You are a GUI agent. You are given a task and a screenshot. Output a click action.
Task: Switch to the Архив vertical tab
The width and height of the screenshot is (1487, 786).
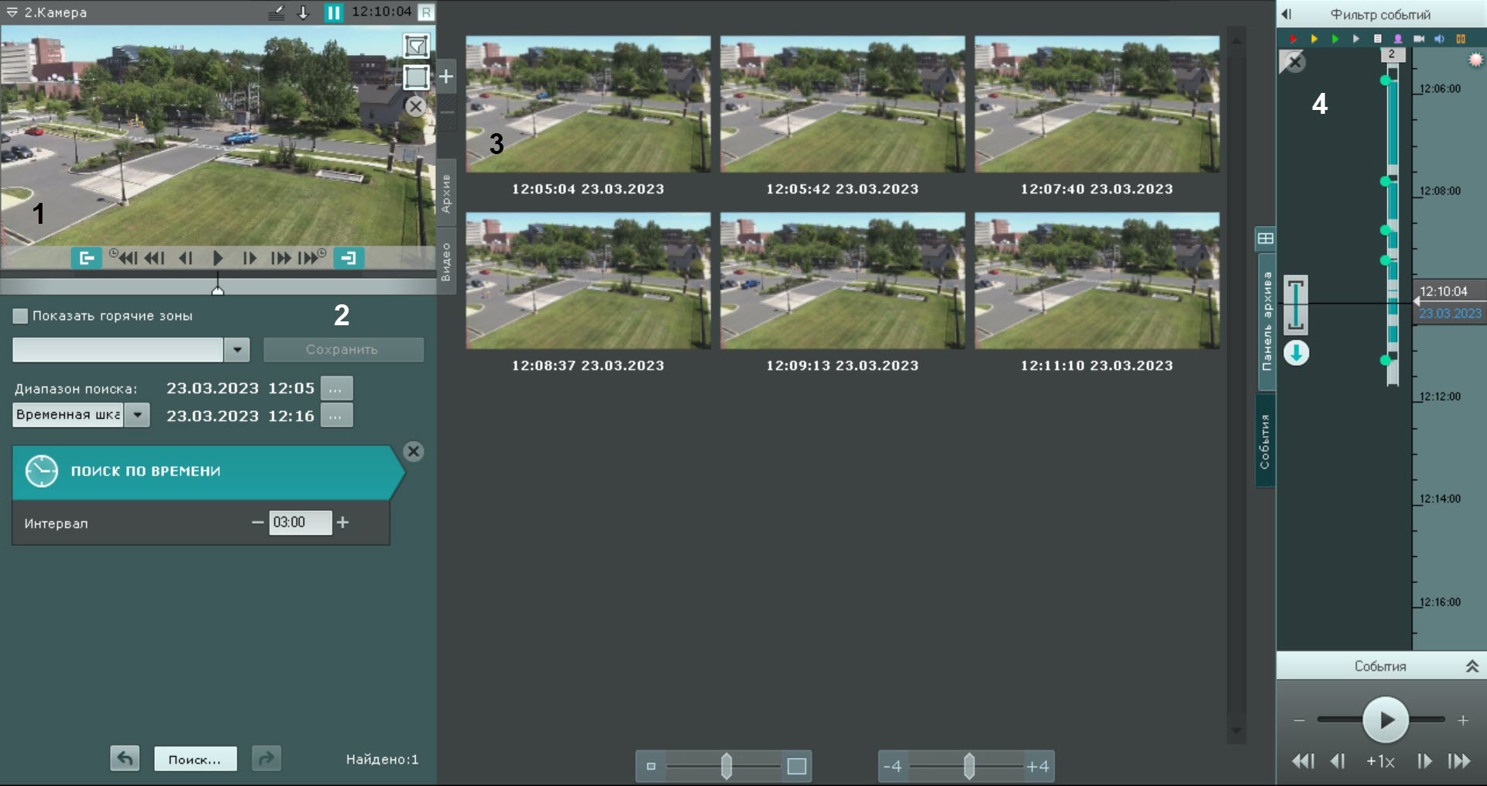(446, 194)
